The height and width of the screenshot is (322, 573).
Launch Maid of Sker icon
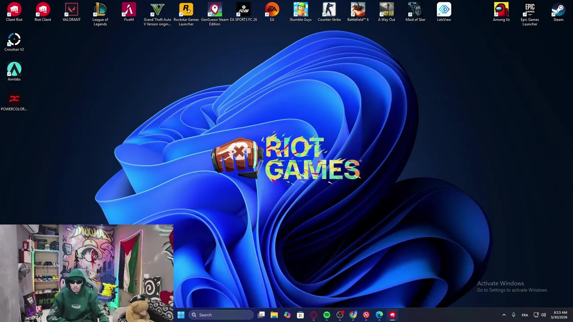pyautogui.click(x=415, y=13)
